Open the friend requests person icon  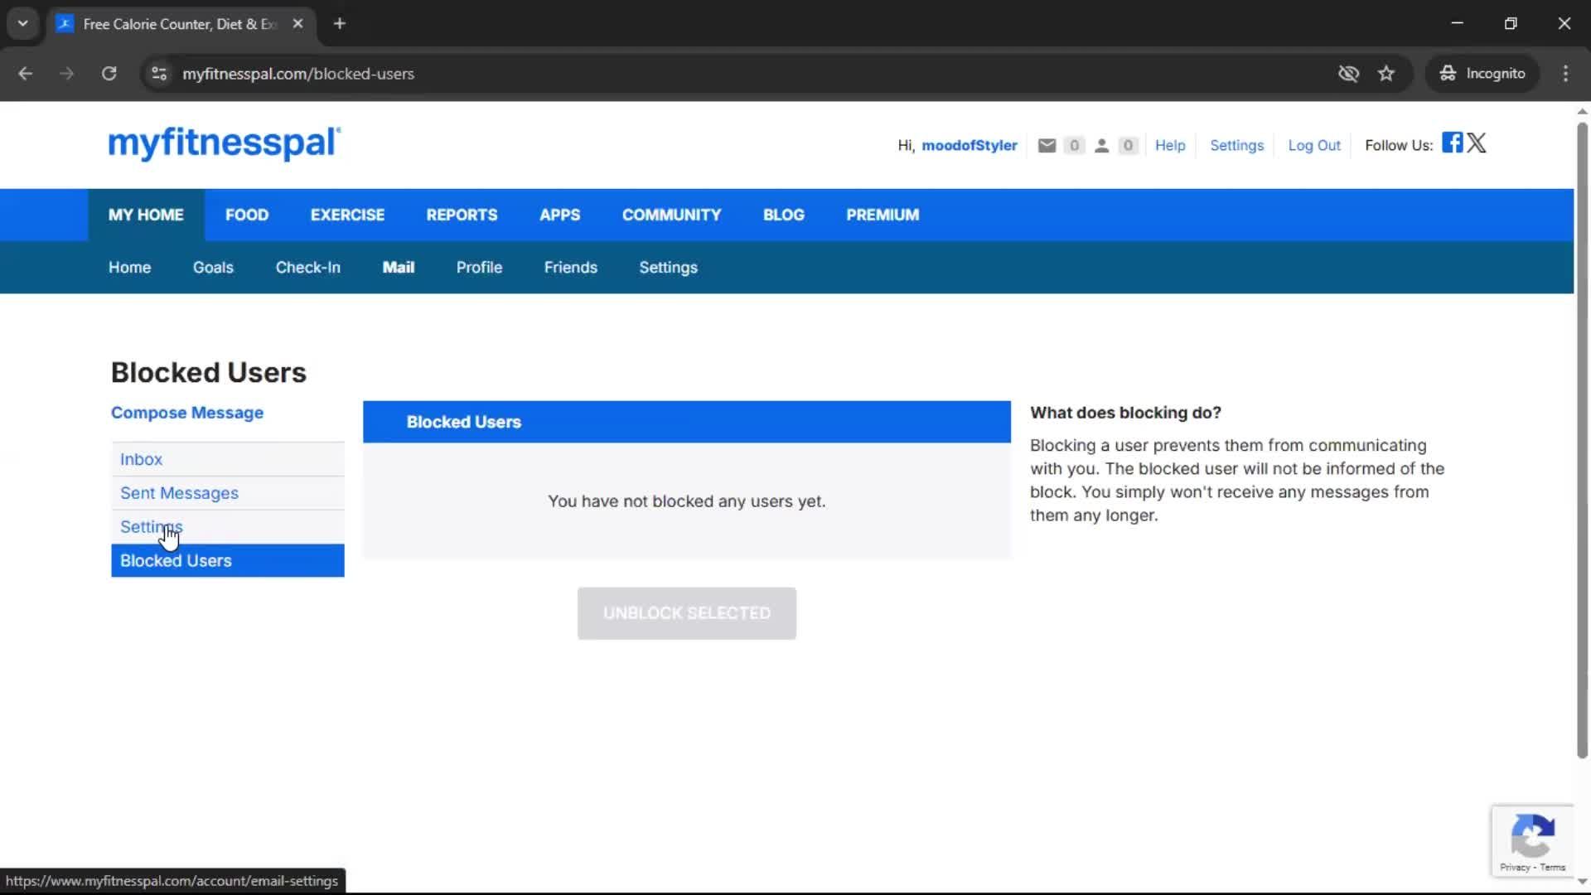[x=1101, y=146]
